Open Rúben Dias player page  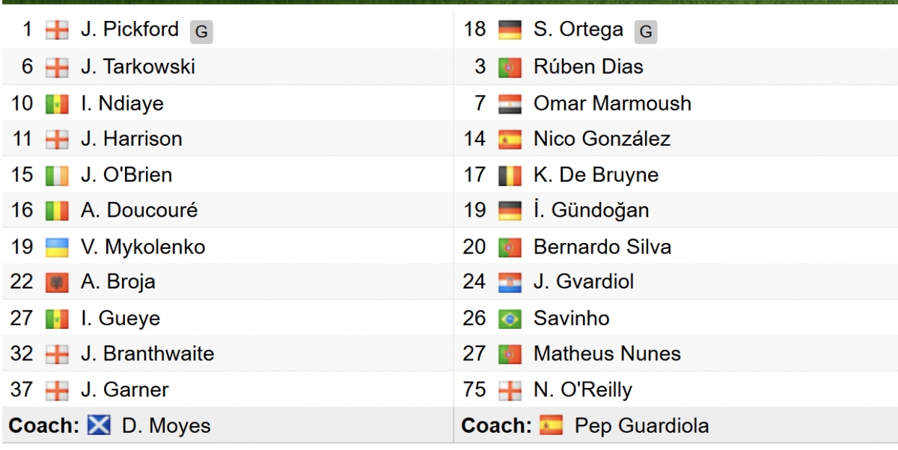pos(588,67)
